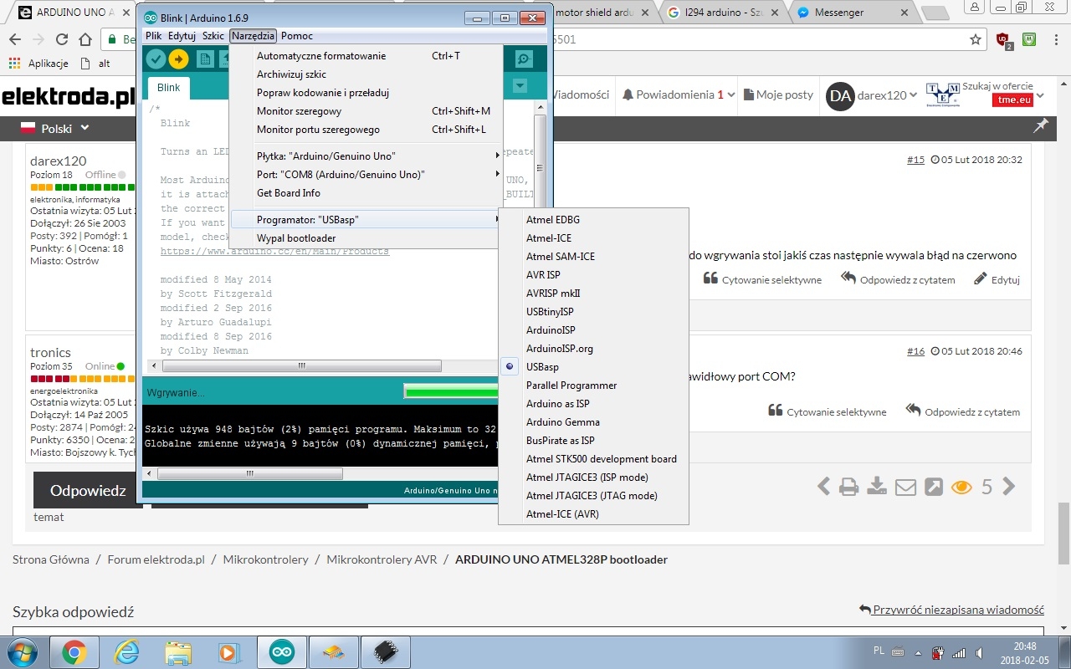
Task: Click the code editor horizontal scrollbar
Action: pyautogui.click(x=301, y=366)
